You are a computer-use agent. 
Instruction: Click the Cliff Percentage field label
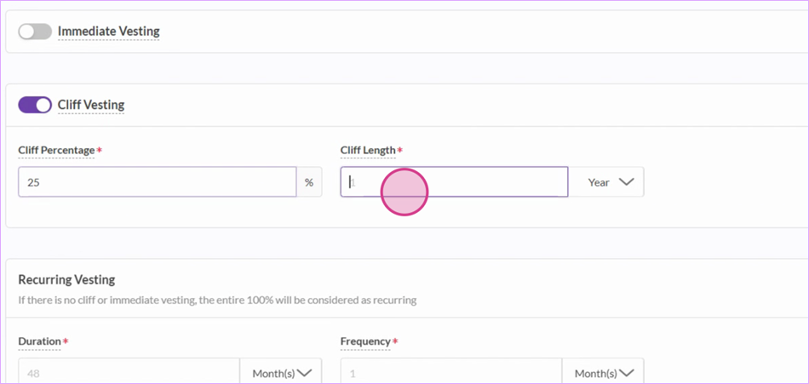tap(56, 150)
